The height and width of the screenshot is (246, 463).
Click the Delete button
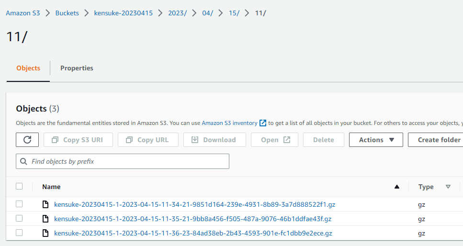(x=324, y=140)
